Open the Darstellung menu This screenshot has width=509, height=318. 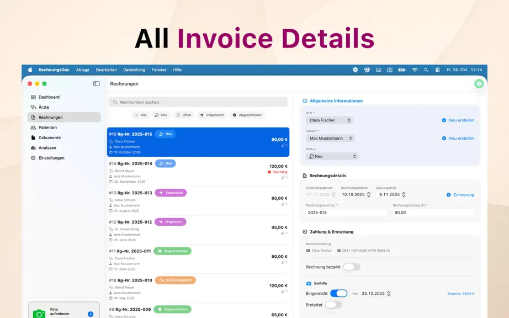(x=134, y=70)
